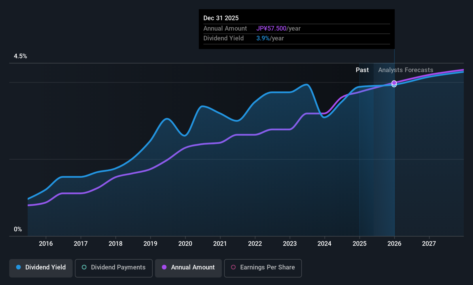Click the JP¥57.500 annual amount value
This screenshot has width=473, height=285.
tap(271, 29)
